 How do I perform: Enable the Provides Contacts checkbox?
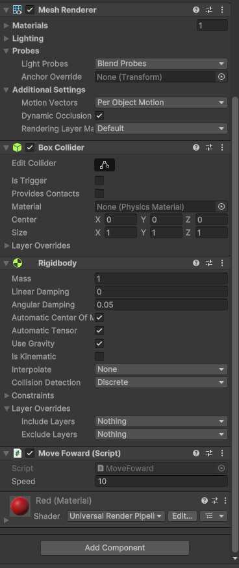point(99,193)
